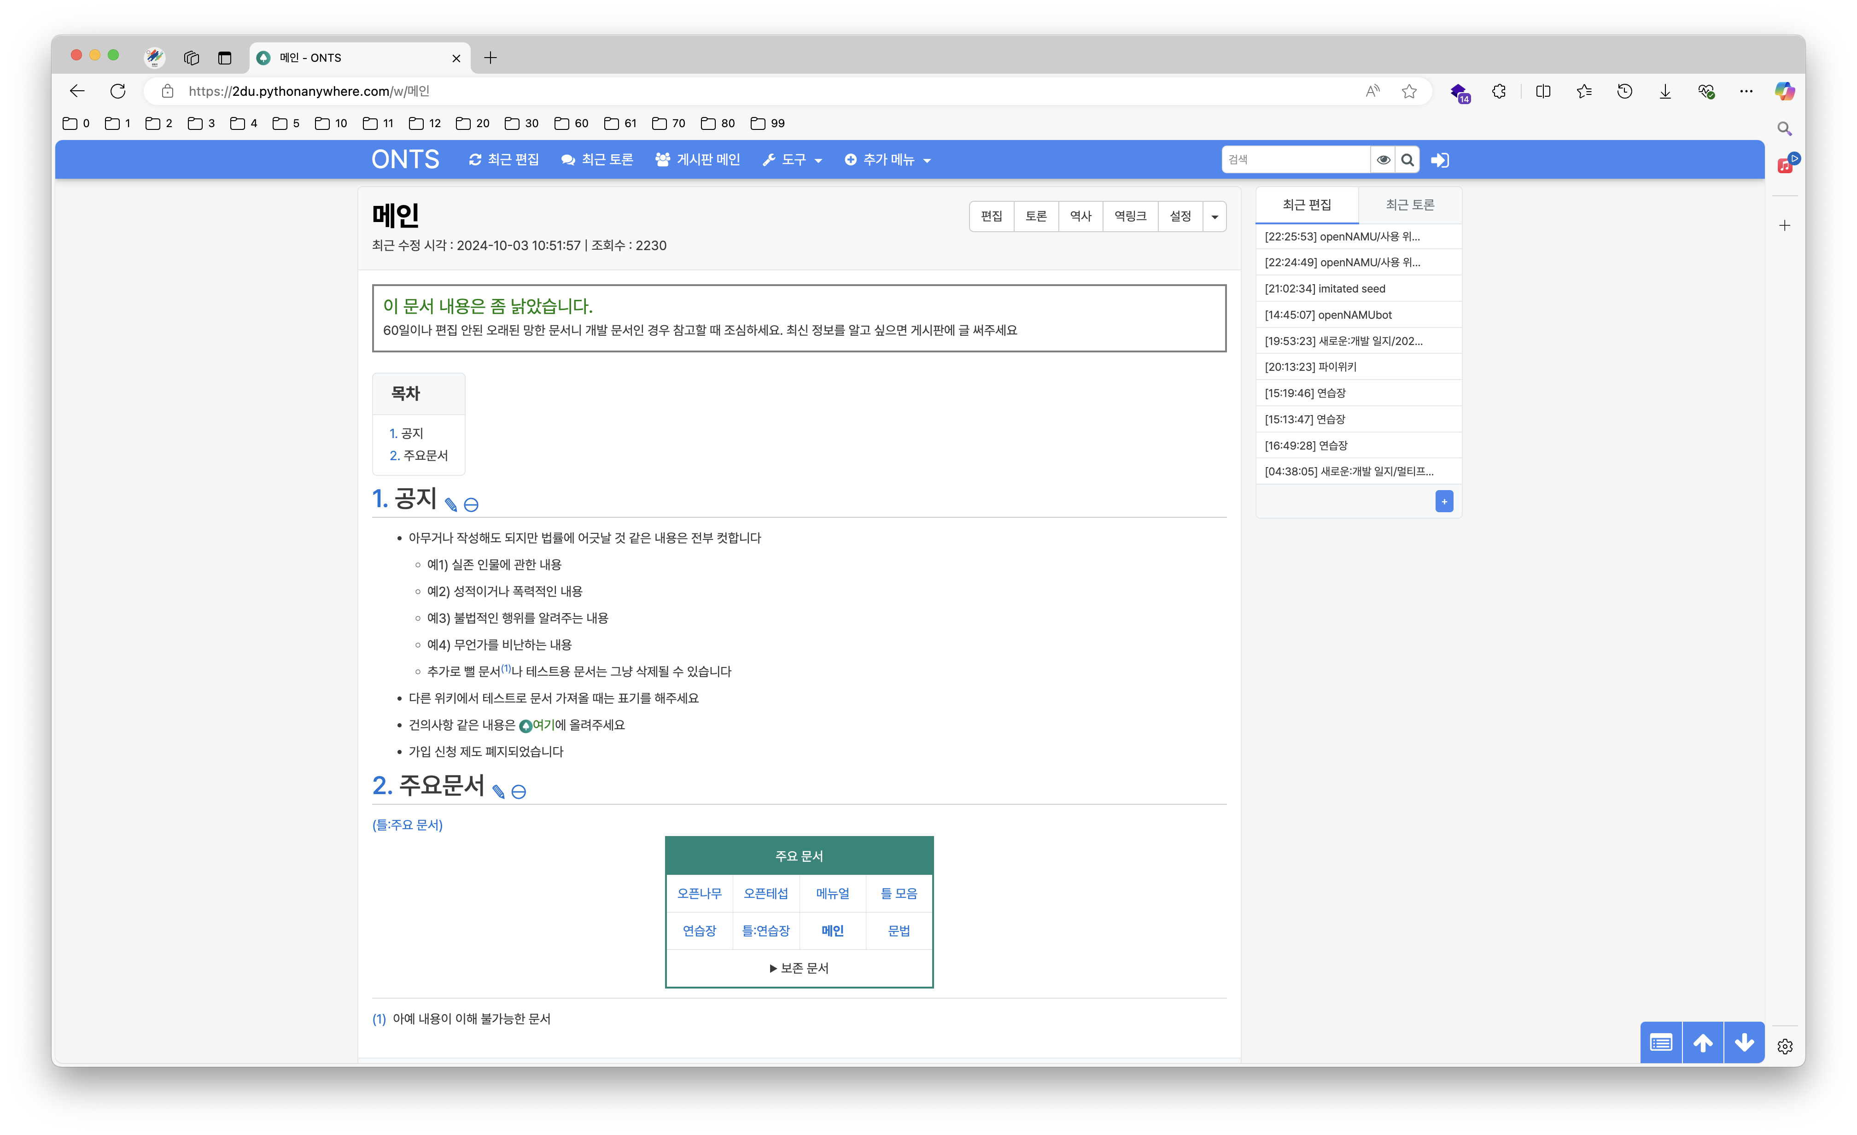This screenshot has height=1135, width=1857.
Task: Open 오픈나무 link in 주요 문서 table
Action: (x=699, y=893)
